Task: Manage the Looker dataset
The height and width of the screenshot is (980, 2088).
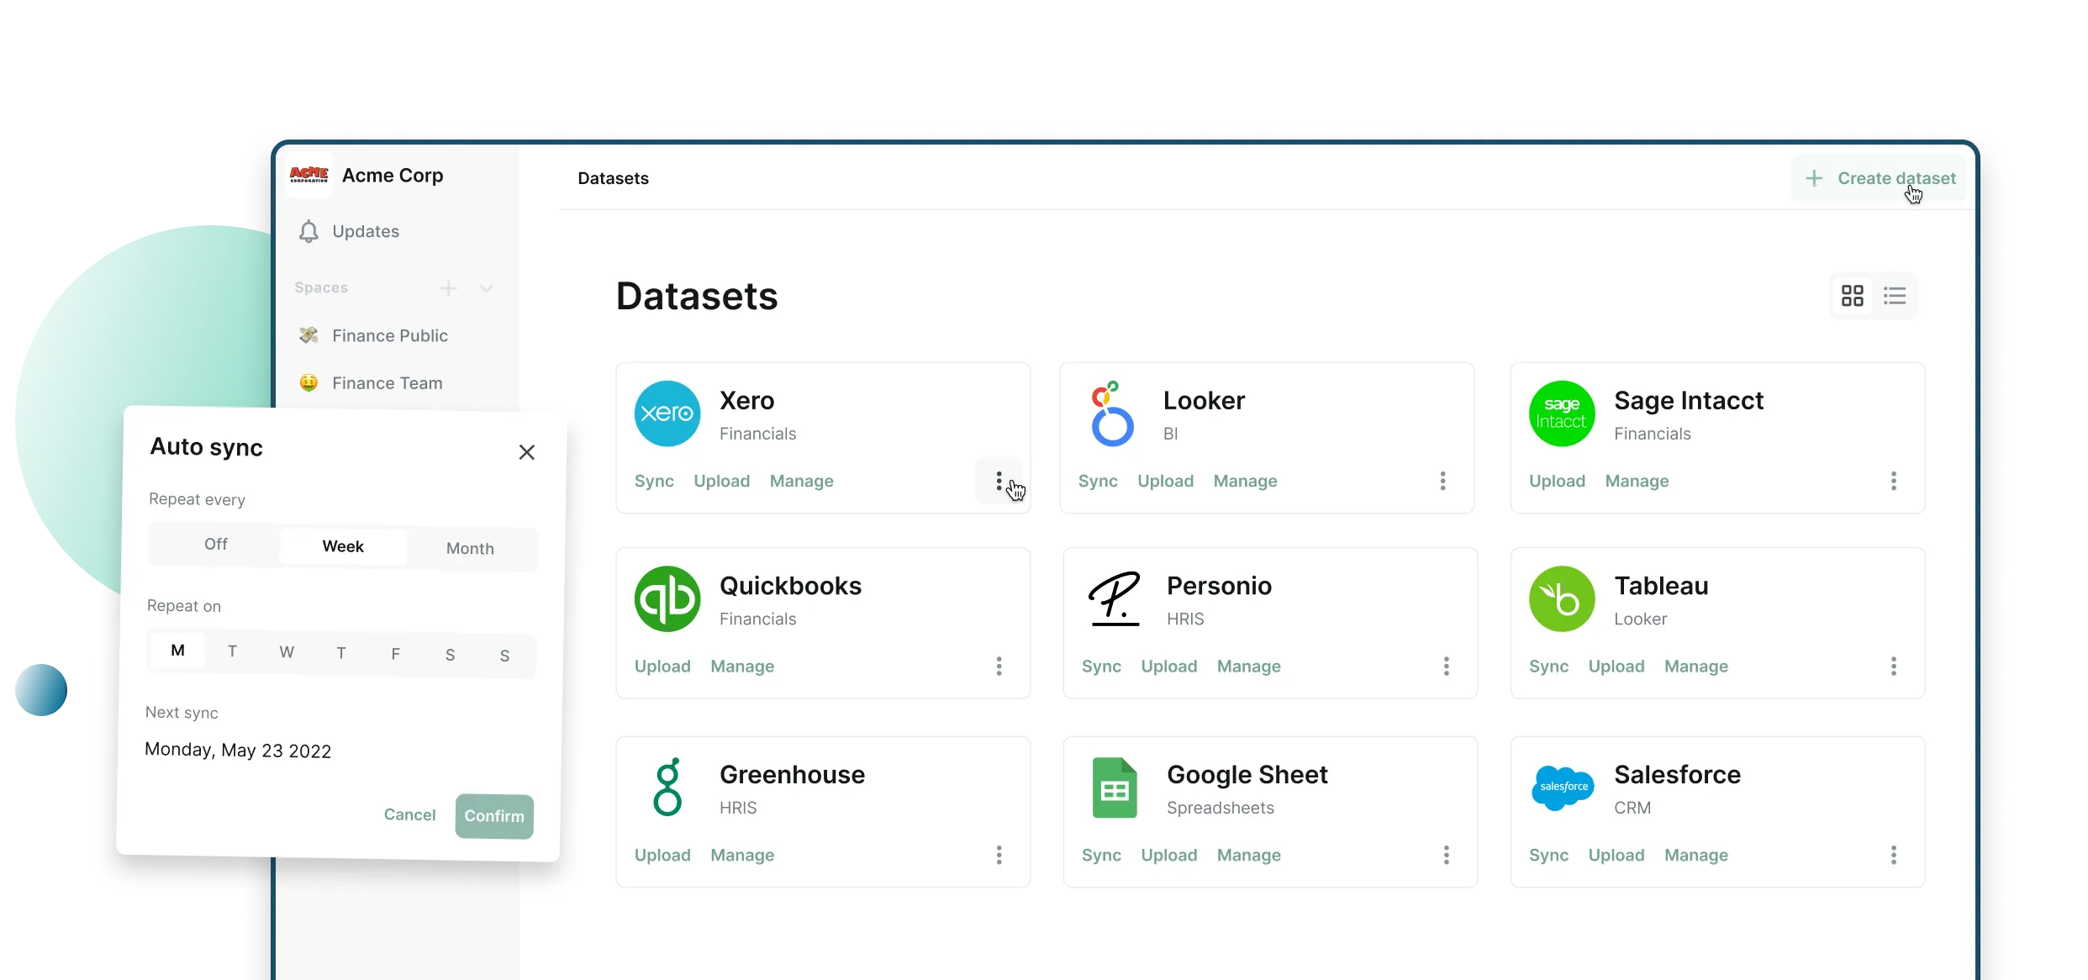Action: click(1245, 481)
